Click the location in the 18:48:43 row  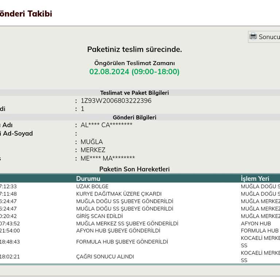tap(260, 242)
